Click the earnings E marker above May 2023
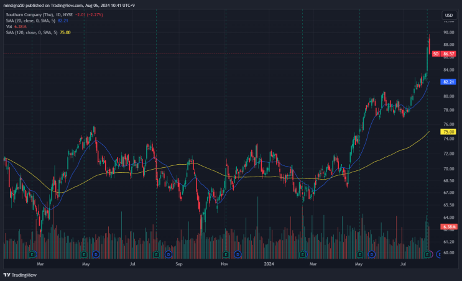 click(x=85, y=254)
